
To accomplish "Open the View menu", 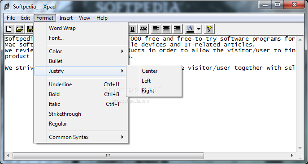I will 84,18.
